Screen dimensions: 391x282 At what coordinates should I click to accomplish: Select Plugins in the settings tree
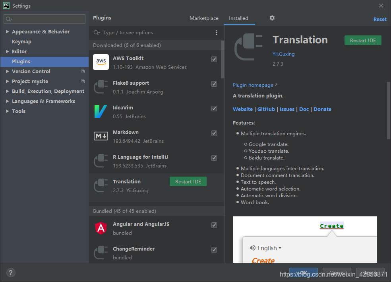[x=45, y=62]
